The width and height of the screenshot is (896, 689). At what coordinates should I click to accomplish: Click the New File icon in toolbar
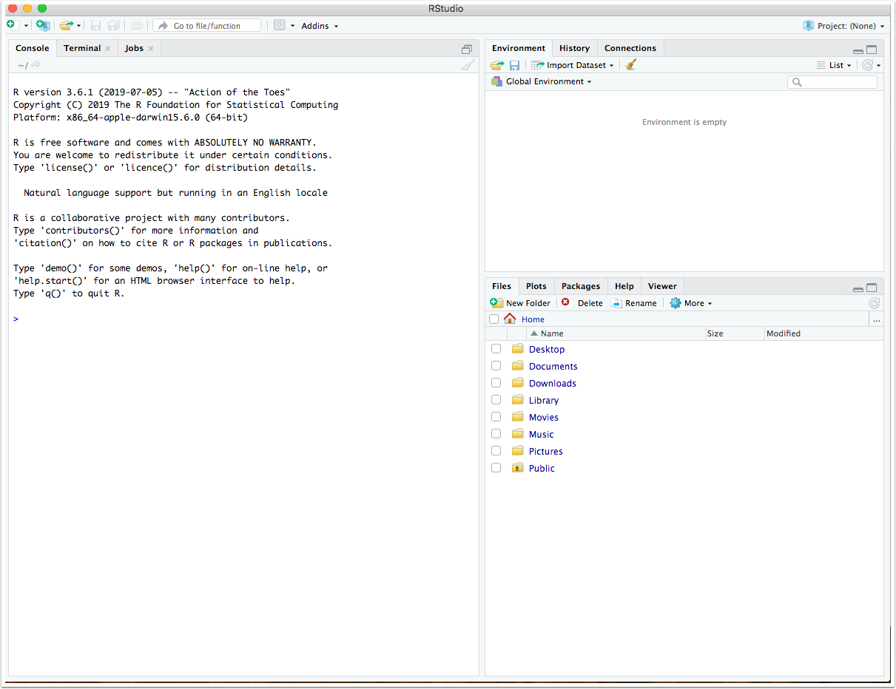(11, 25)
